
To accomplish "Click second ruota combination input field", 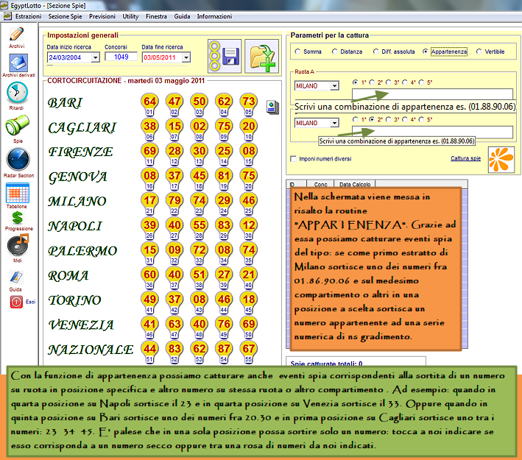I will click(x=432, y=132).
